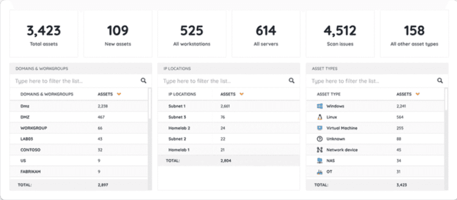The height and width of the screenshot is (200, 457).
Task: Select the US domain row
Action: 79,161
